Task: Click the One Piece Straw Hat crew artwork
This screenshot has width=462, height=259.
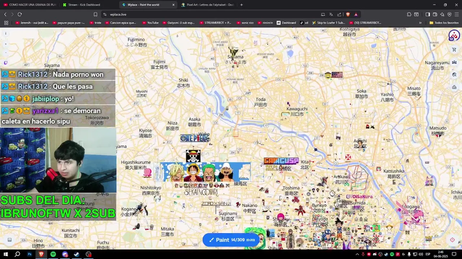Action: [205, 172]
